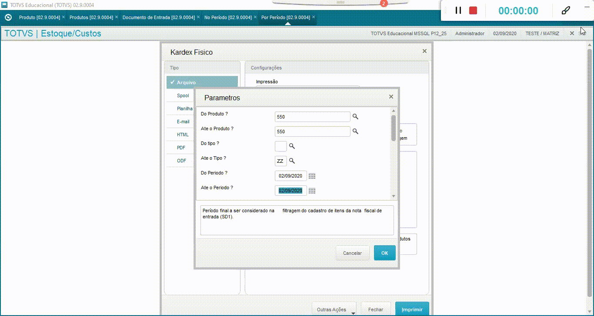Image resolution: width=594 pixels, height=316 pixels.
Task: Click the Do Produto input field
Action: click(x=313, y=117)
